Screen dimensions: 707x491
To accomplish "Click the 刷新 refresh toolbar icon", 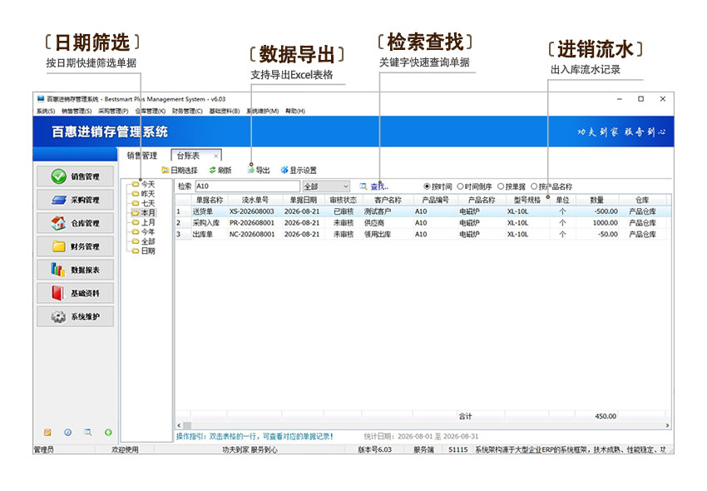I will (x=220, y=170).
